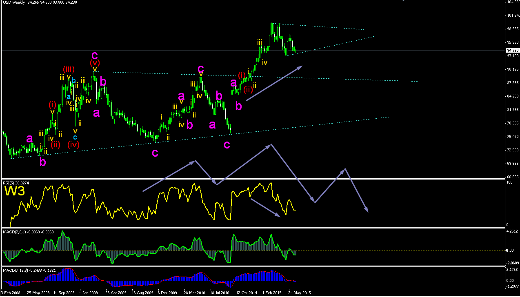Click the 16 Aug 2009 date label

(x=142, y=293)
